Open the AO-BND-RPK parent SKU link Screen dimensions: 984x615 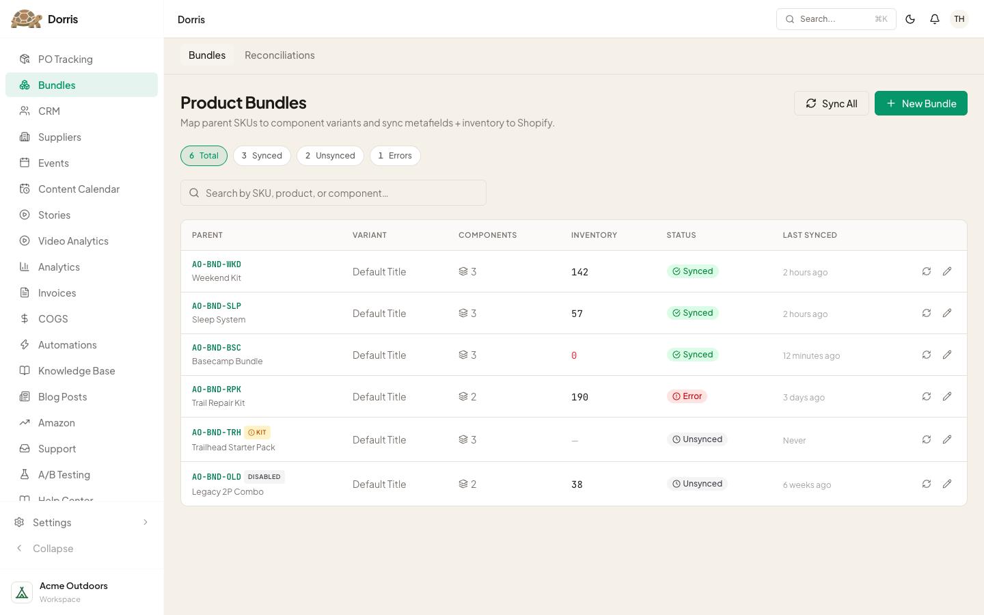217,389
